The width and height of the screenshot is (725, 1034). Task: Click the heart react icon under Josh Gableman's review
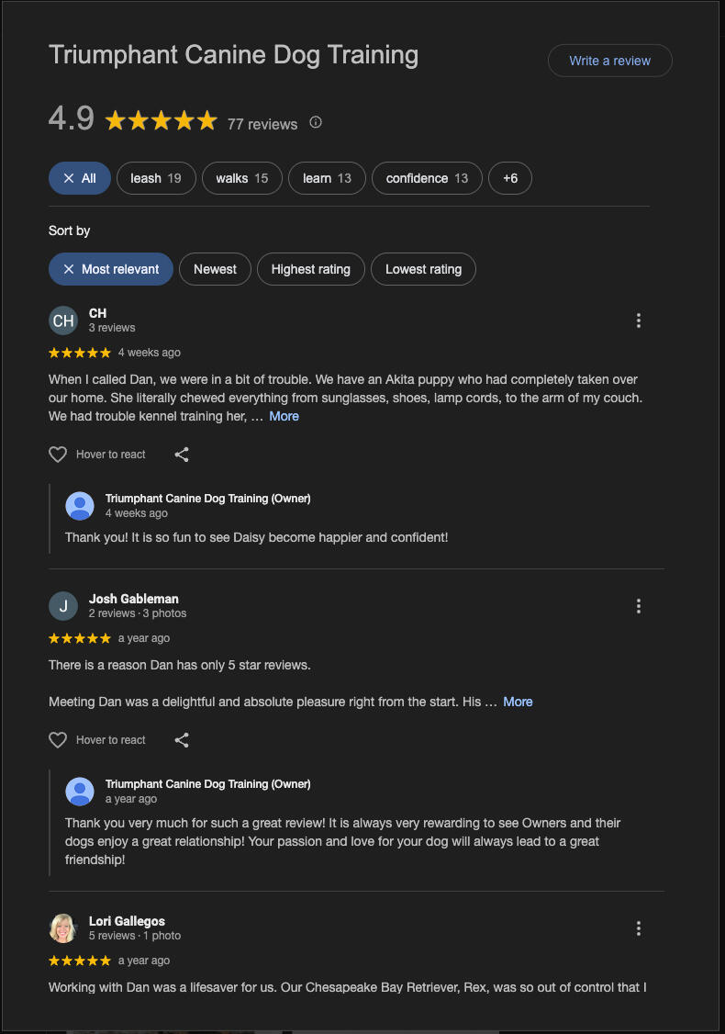(58, 740)
